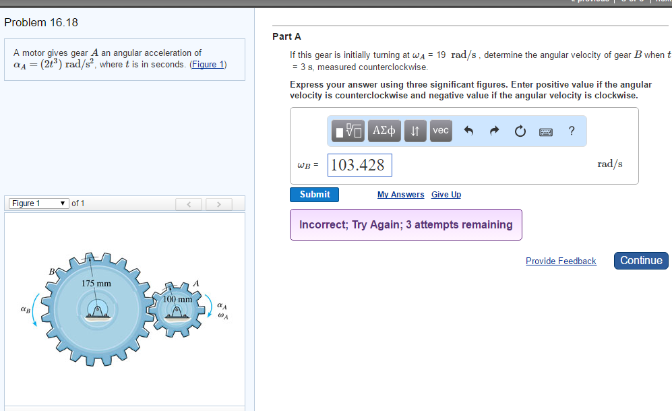
Task: Click the Give Up link
Action: coord(446,194)
